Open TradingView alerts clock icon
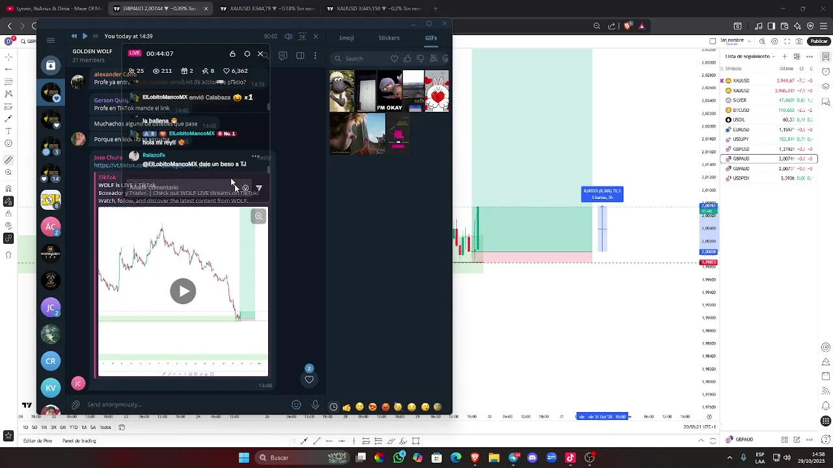The height and width of the screenshot is (468, 833). click(826, 71)
